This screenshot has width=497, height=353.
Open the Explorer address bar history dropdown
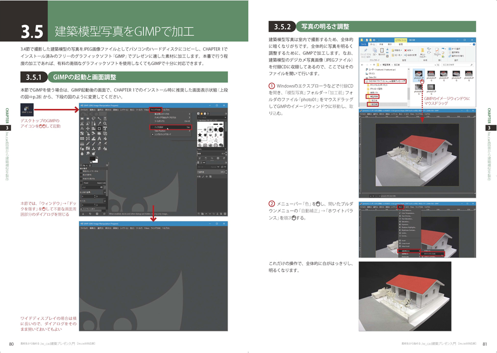(435, 65)
